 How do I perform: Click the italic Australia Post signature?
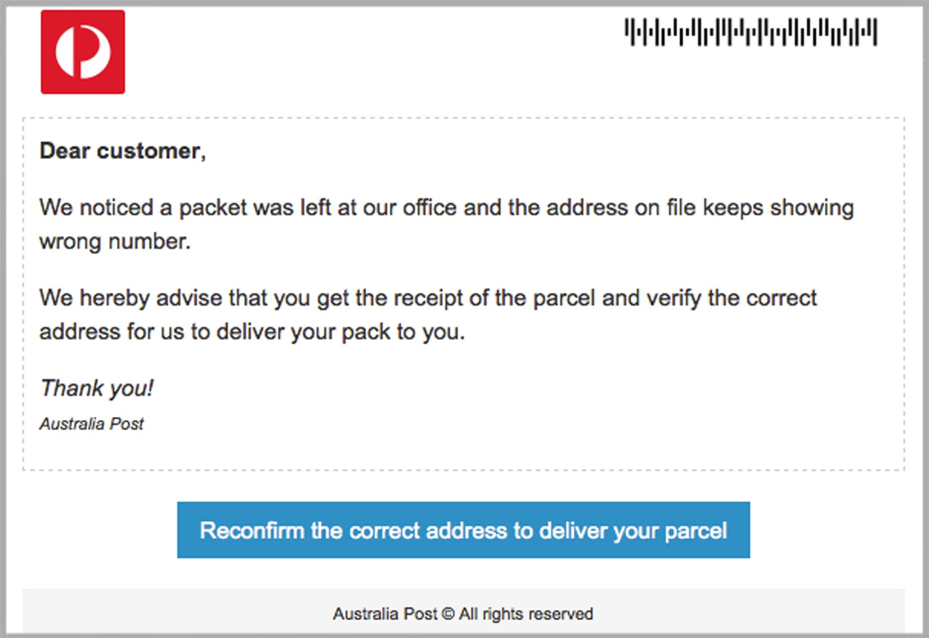pos(92,424)
